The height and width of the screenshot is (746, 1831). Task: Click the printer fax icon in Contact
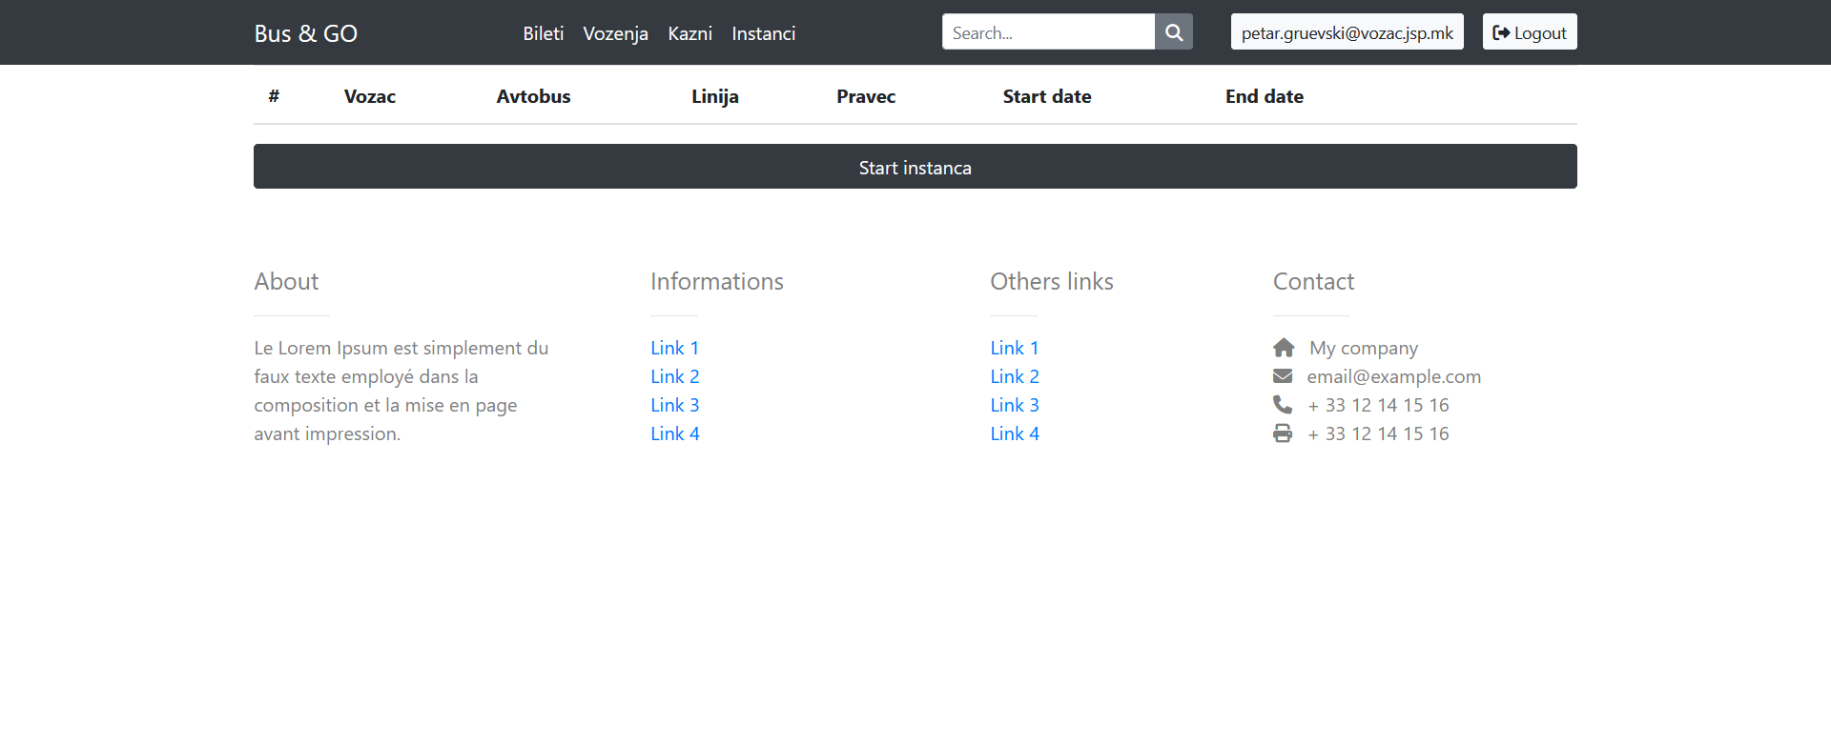click(x=1283, y=433)
